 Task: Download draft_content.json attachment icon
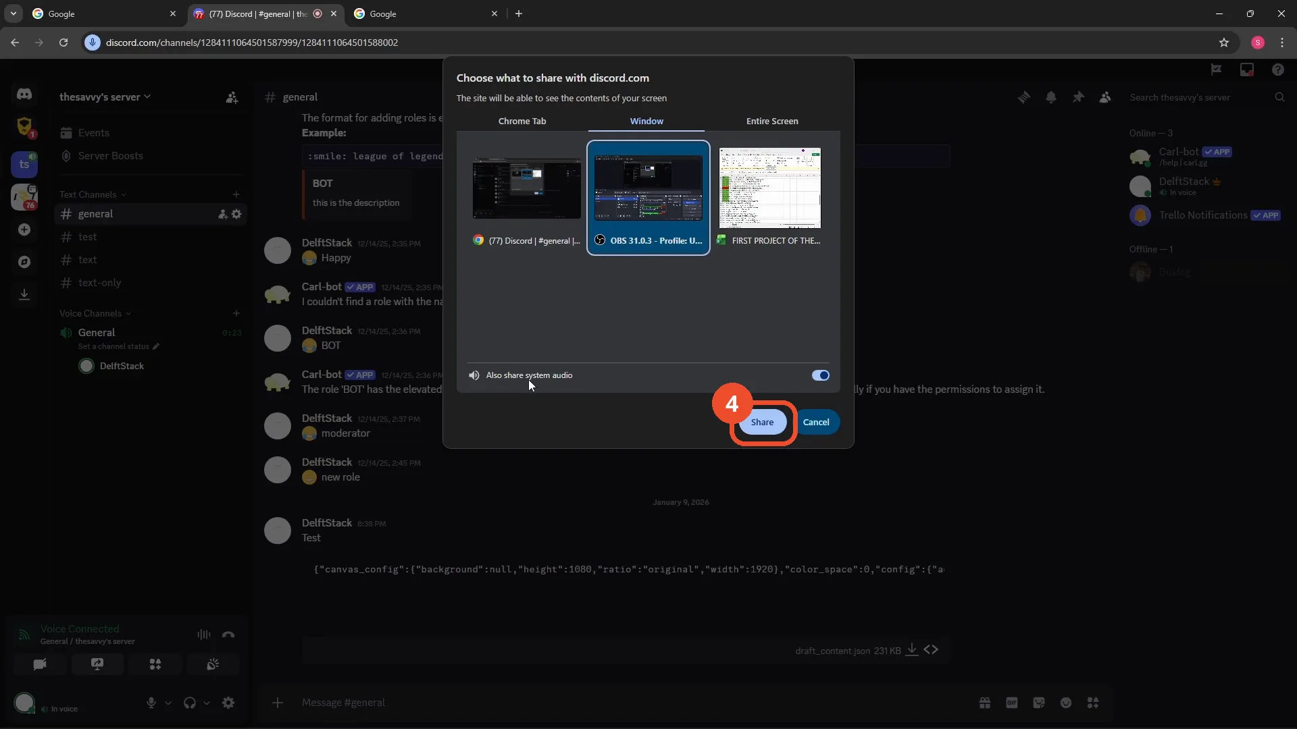(911, 649)
